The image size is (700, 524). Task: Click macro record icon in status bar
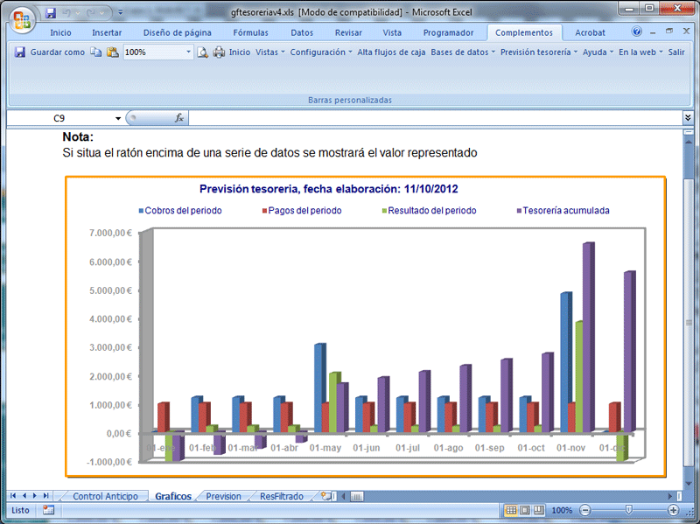48,510
